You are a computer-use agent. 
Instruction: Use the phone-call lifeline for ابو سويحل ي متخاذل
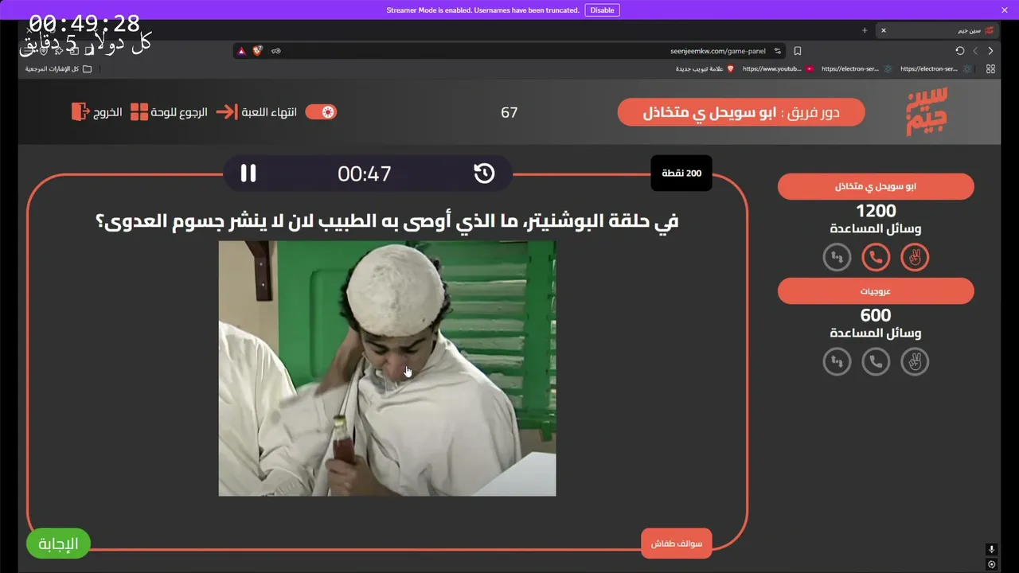[x=876, y=257]
